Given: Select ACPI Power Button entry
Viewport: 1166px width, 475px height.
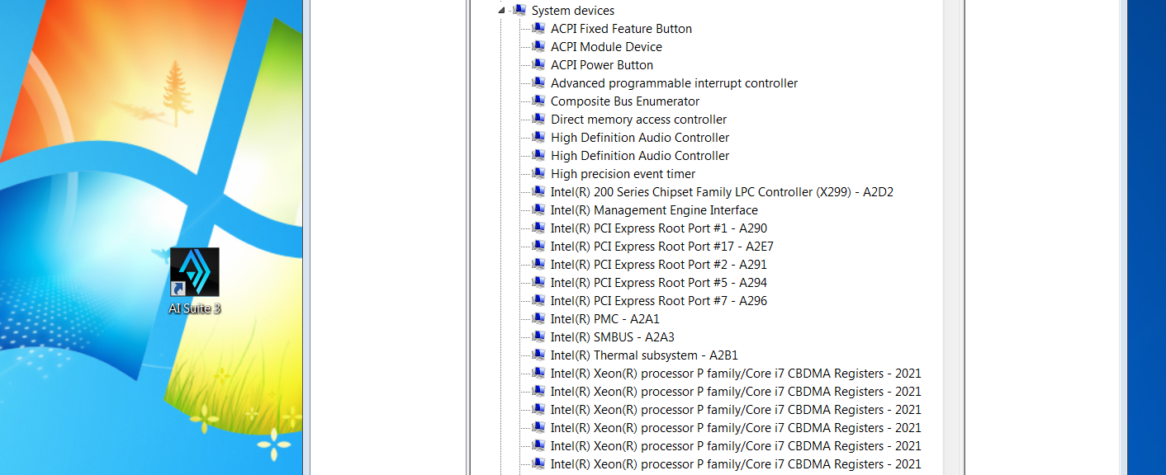Looking at the screenshot, I should tap(601, 65).
